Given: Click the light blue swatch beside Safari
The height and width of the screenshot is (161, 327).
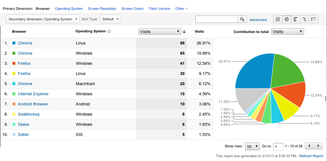Looking at the screenshot, I should click(x=14, y=134).
